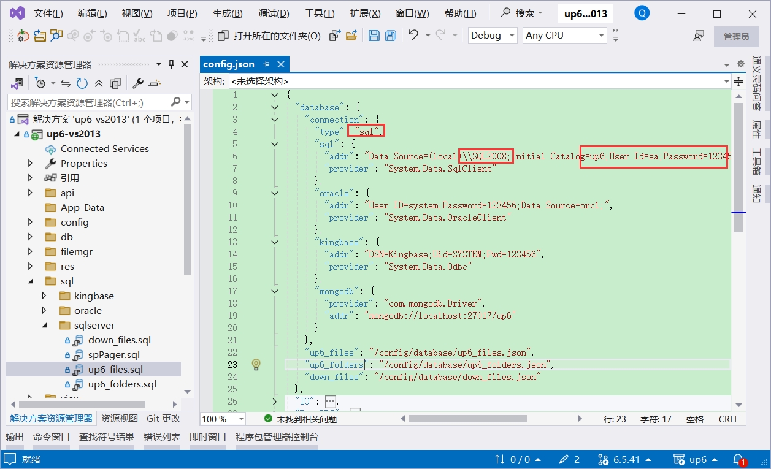This screenshot has width=771, height=469.
Task: Open Properties wrench icon in Solution Explorer
Action: (x=138, y=83)
